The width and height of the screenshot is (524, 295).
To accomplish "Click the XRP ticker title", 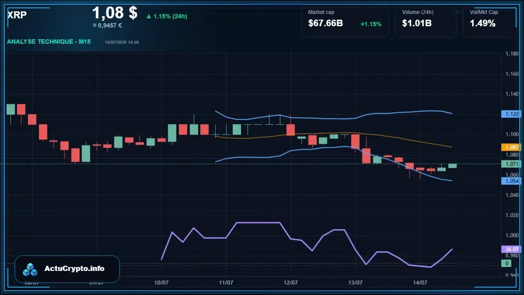I will click(x=17, y=15).
